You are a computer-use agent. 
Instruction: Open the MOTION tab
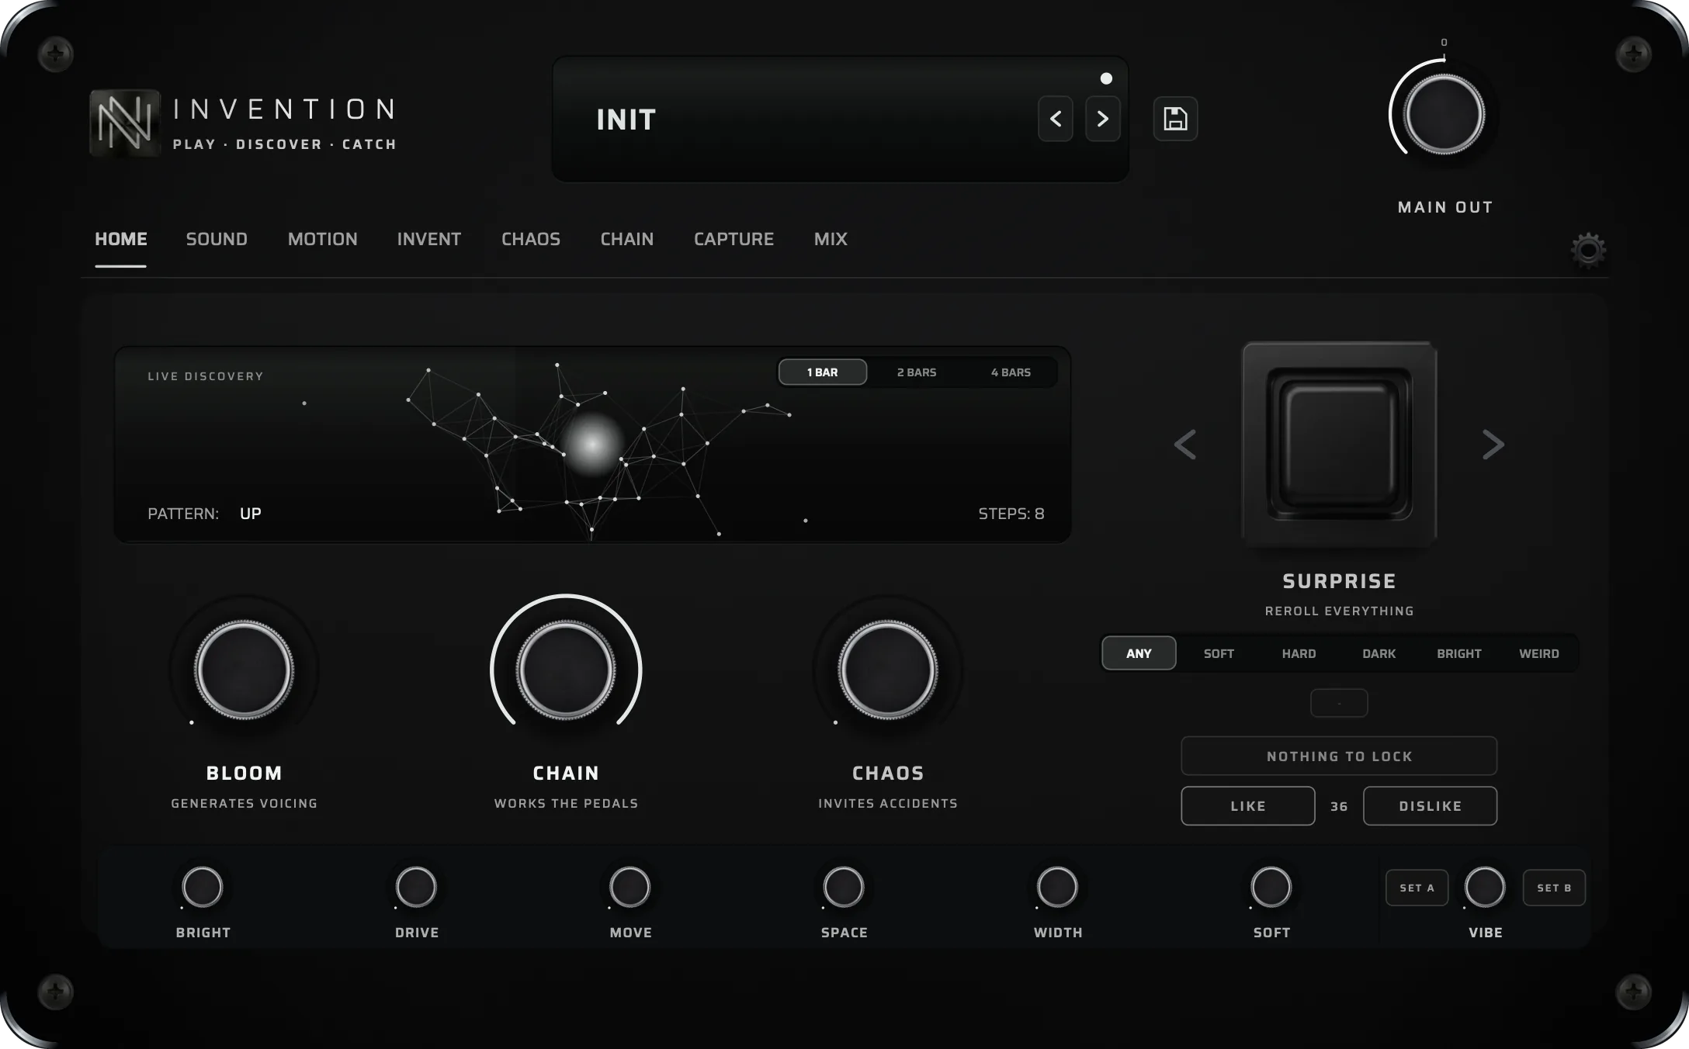click(x=323, y=239)
